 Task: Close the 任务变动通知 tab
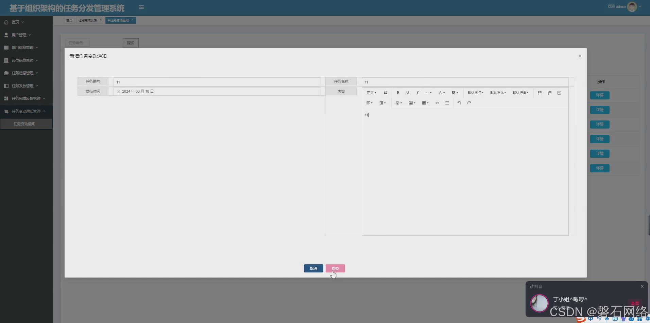132,20
